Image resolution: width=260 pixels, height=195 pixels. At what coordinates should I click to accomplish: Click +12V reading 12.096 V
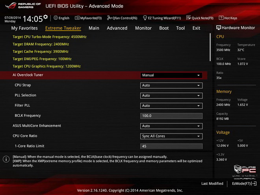click(222, 146)
